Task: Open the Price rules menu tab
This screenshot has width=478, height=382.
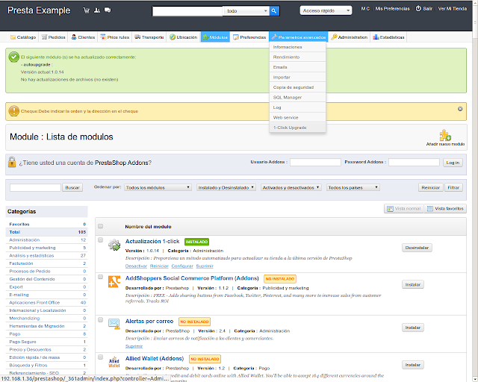Action: click(115, 37)
